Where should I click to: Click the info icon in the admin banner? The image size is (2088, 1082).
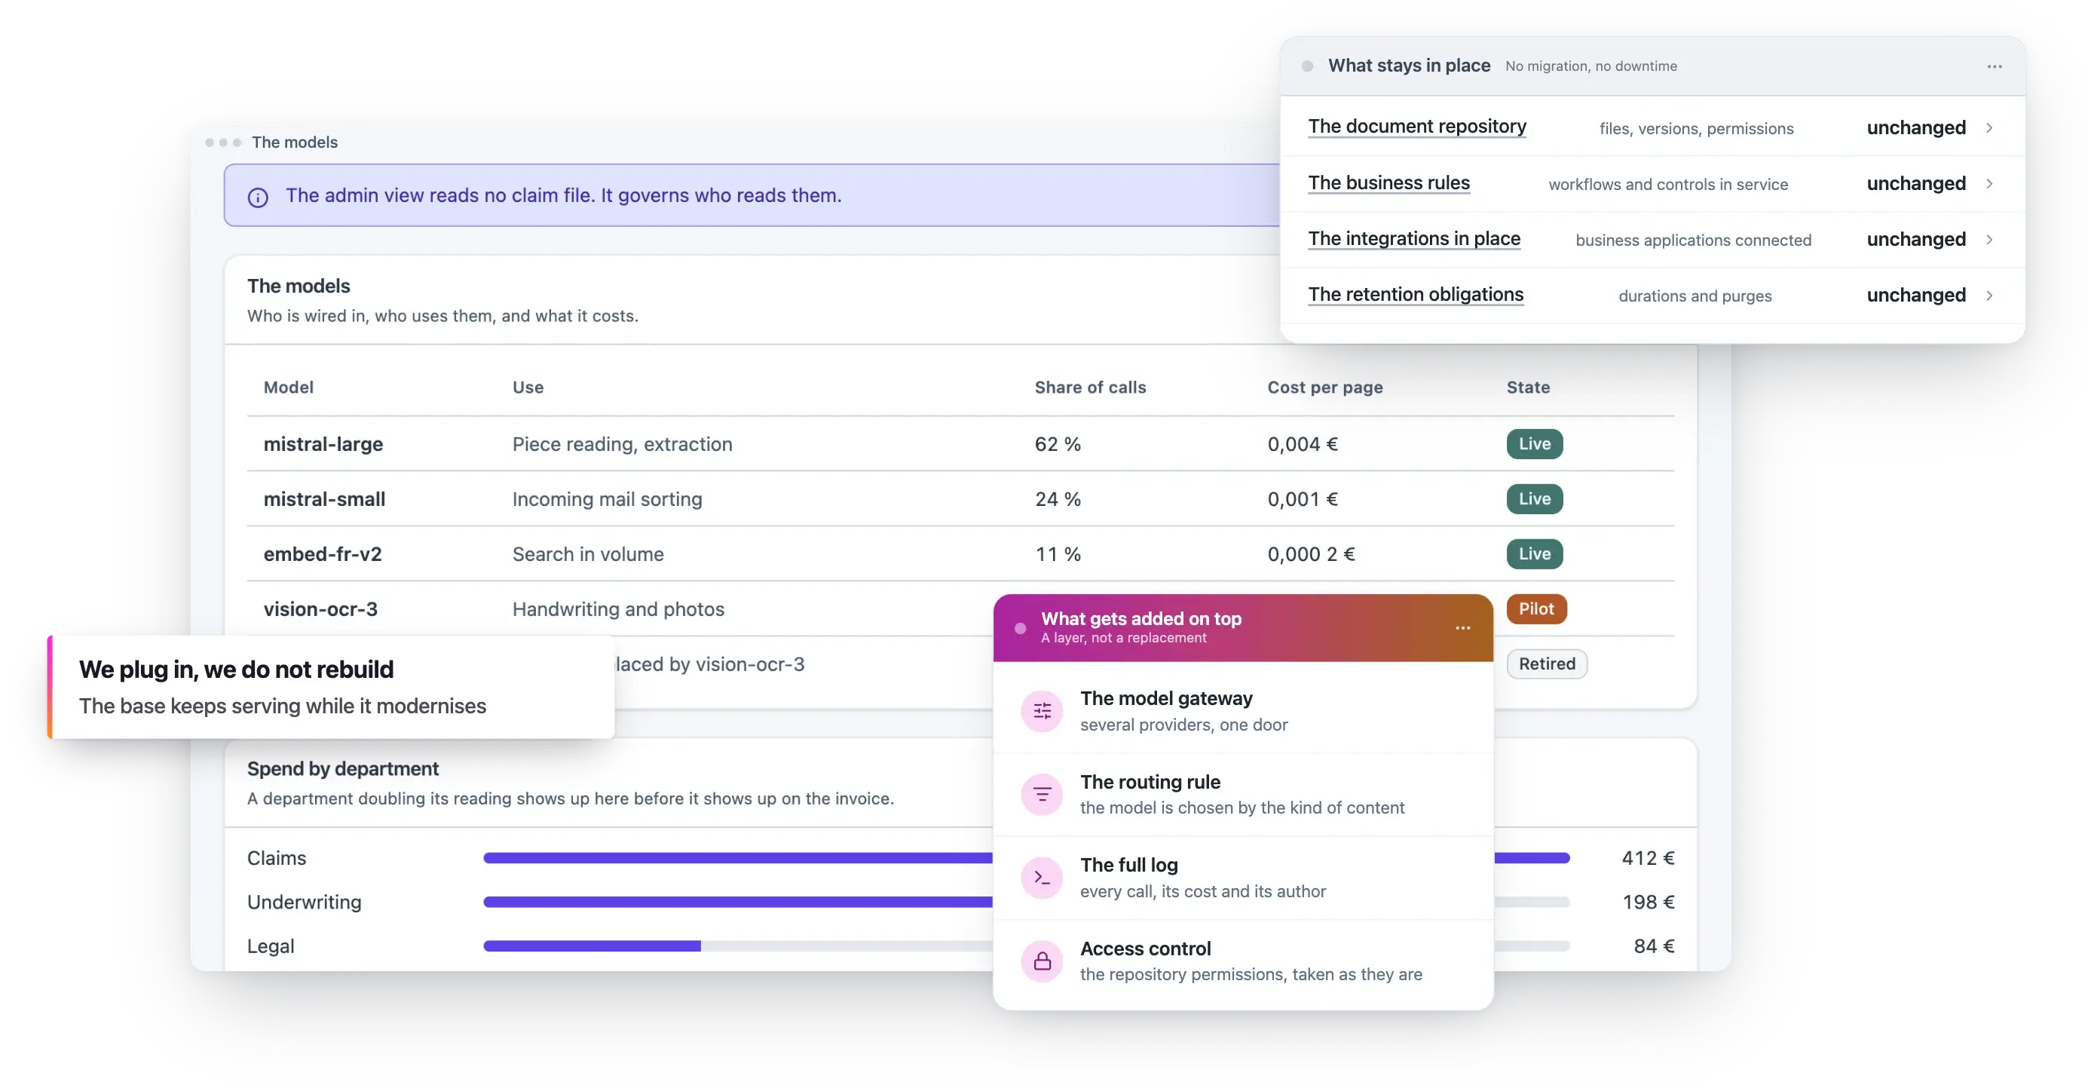(x=258, y=197)
